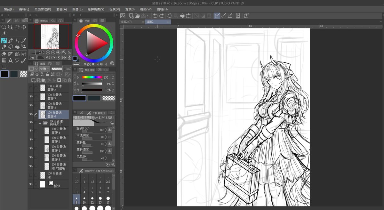The width and height of the screenshot is (384, 210).
Task: Switch to the 插圖2 (7) canvas tab
Action: (x=132, y=22)
